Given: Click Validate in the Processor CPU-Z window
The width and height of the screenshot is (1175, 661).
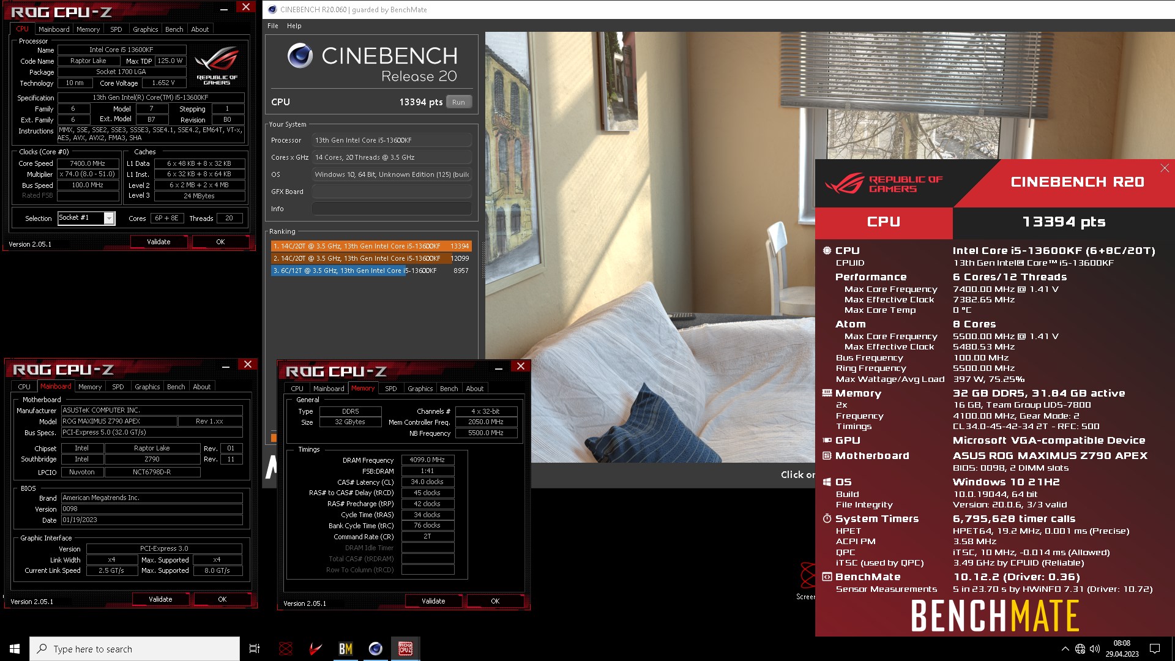Looking at the screenshot, I should (159, 242).
